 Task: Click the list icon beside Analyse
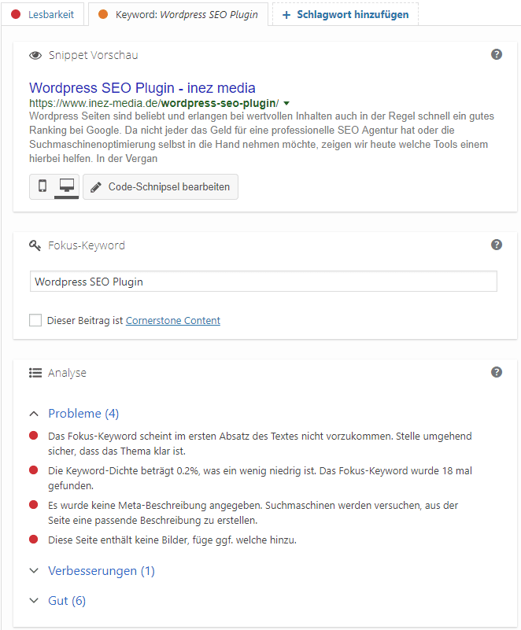pos(35,372)
